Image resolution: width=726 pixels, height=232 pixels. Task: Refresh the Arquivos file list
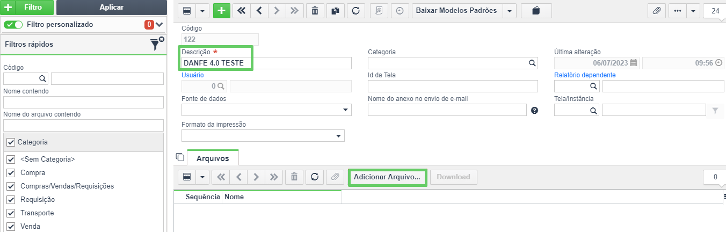[315, 177]
